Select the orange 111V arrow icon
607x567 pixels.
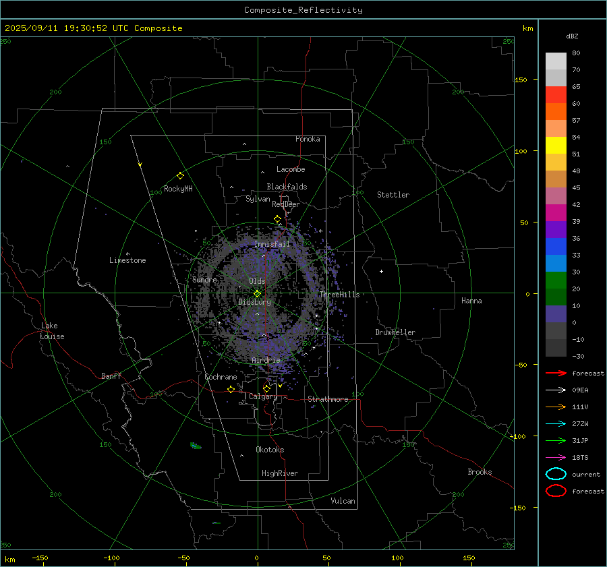click(556, 407)
